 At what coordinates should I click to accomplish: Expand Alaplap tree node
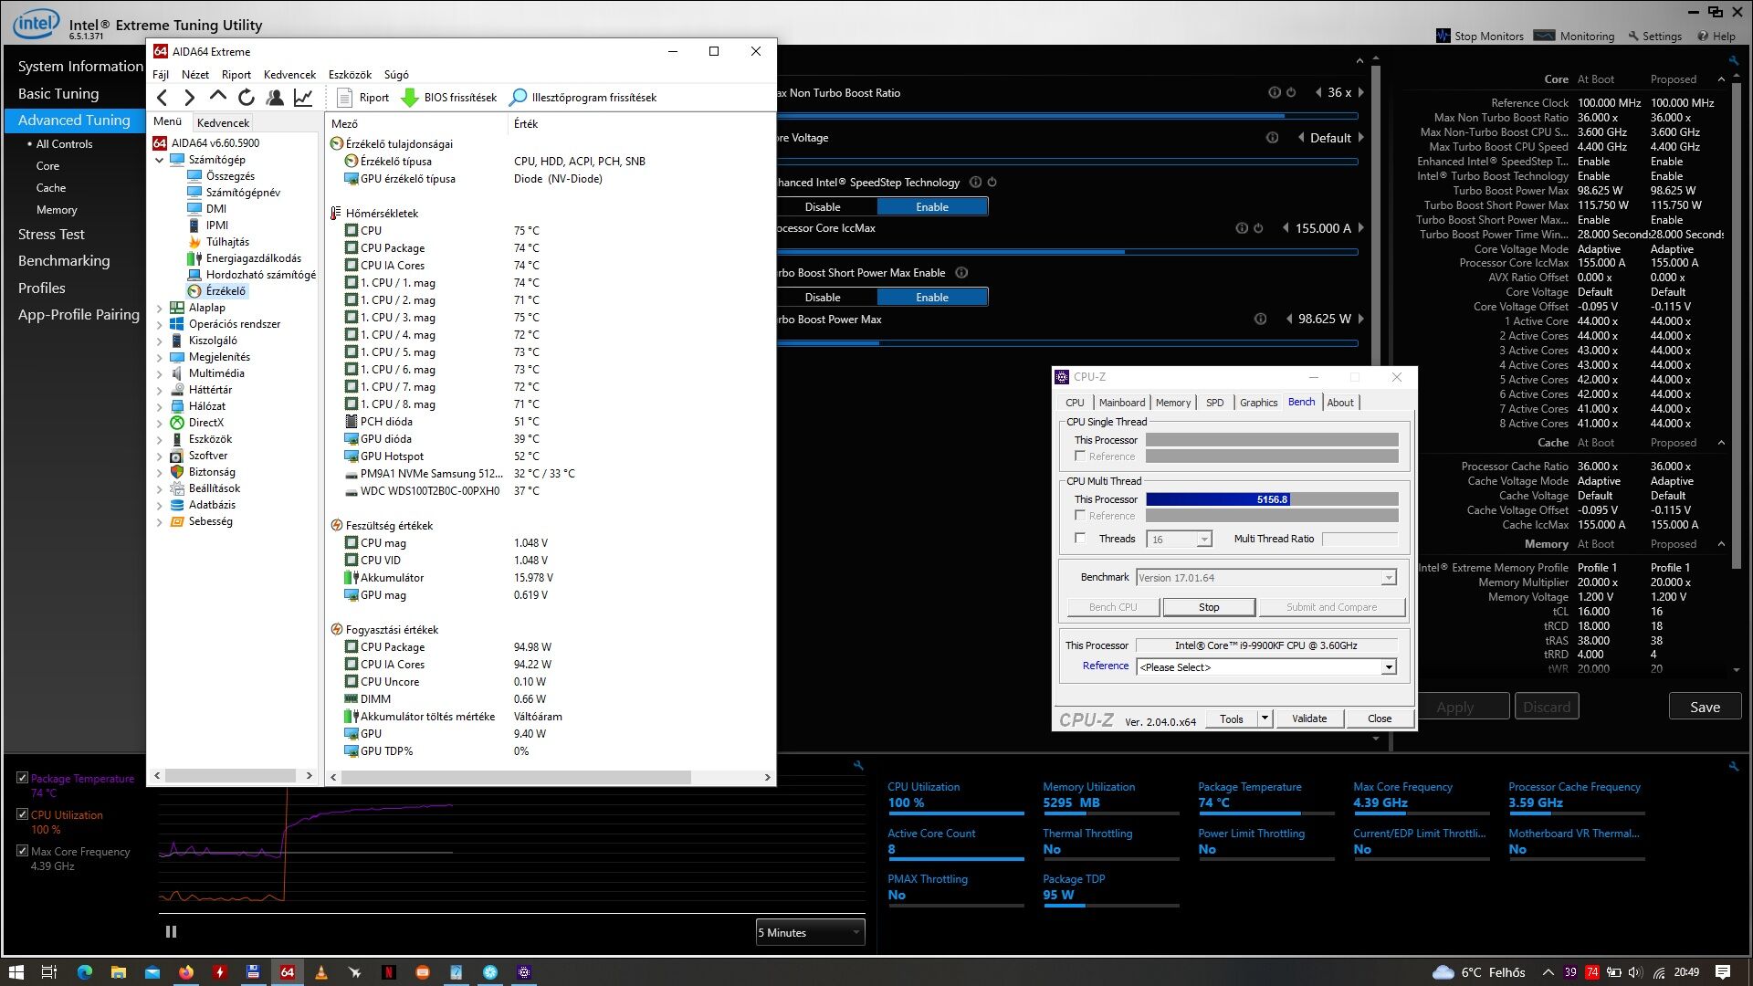[160, 308]
